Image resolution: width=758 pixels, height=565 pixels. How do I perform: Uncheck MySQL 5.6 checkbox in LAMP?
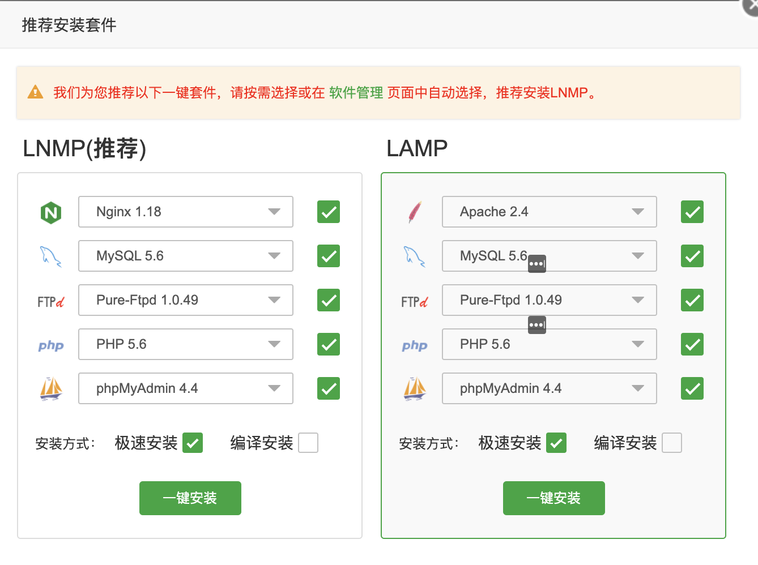tap(692, 256)
